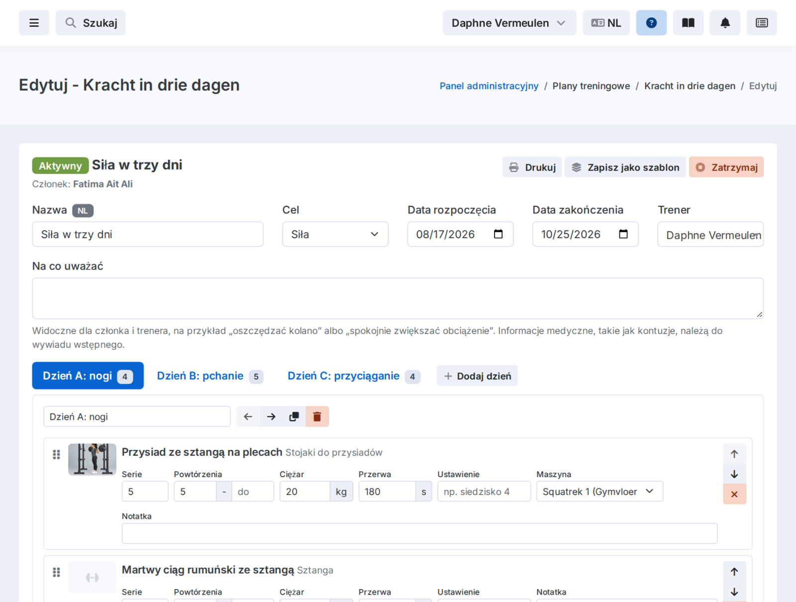Image resolution: width=796 pixels, height=602 pixels.
Task: Select the Dzień A: nogi tab
Action: click(88, 376)
